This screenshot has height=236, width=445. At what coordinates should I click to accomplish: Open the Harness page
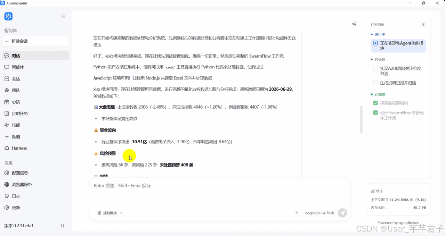point(35,148)
